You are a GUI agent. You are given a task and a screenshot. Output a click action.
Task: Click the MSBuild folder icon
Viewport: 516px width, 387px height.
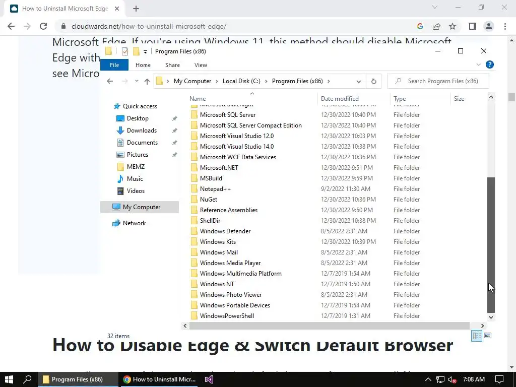pos(194,178)
